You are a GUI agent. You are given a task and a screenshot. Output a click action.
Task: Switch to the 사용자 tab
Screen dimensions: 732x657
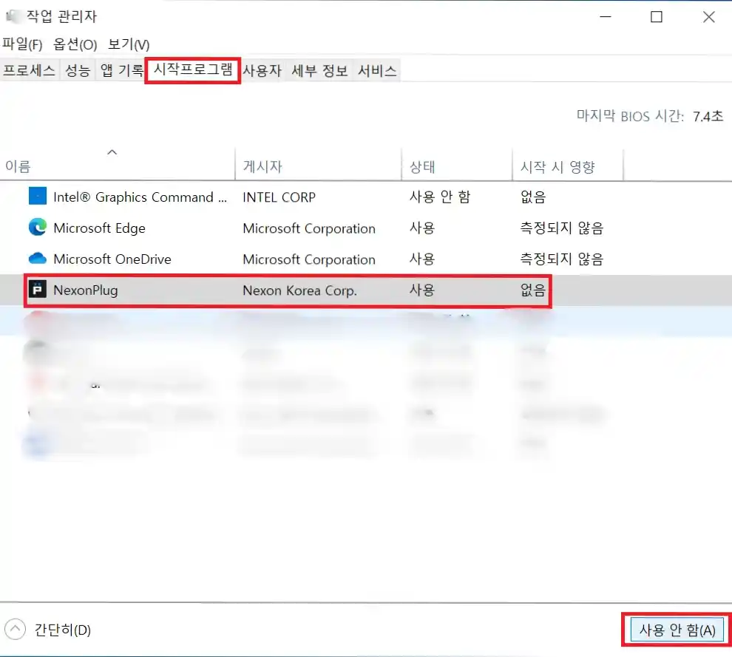coord(262,70)
